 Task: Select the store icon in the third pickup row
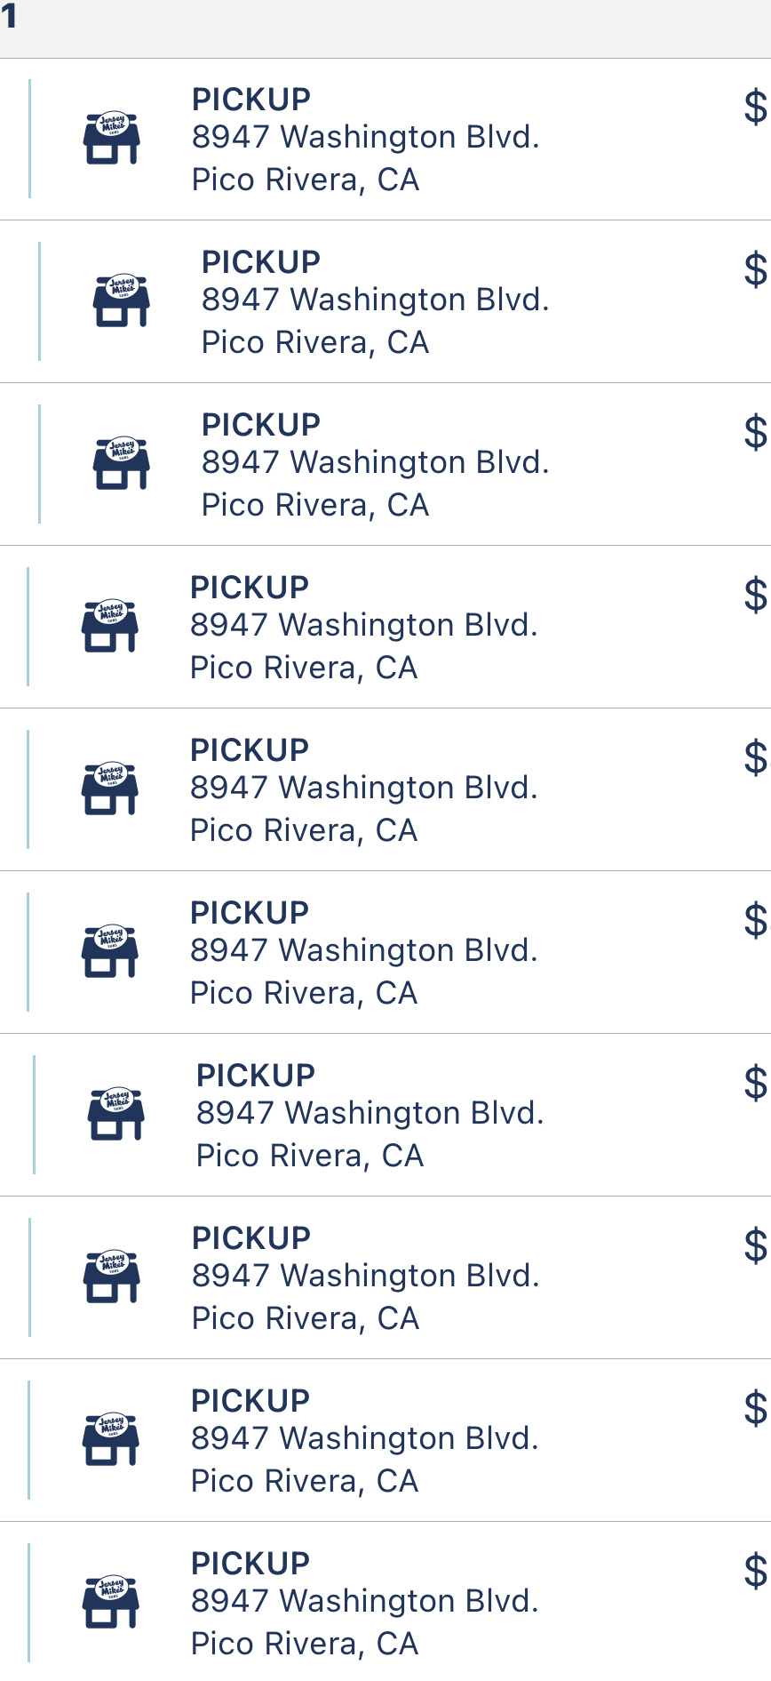121,464
